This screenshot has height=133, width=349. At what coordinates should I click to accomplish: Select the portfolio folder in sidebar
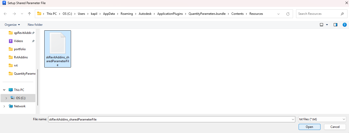point(17,49)
